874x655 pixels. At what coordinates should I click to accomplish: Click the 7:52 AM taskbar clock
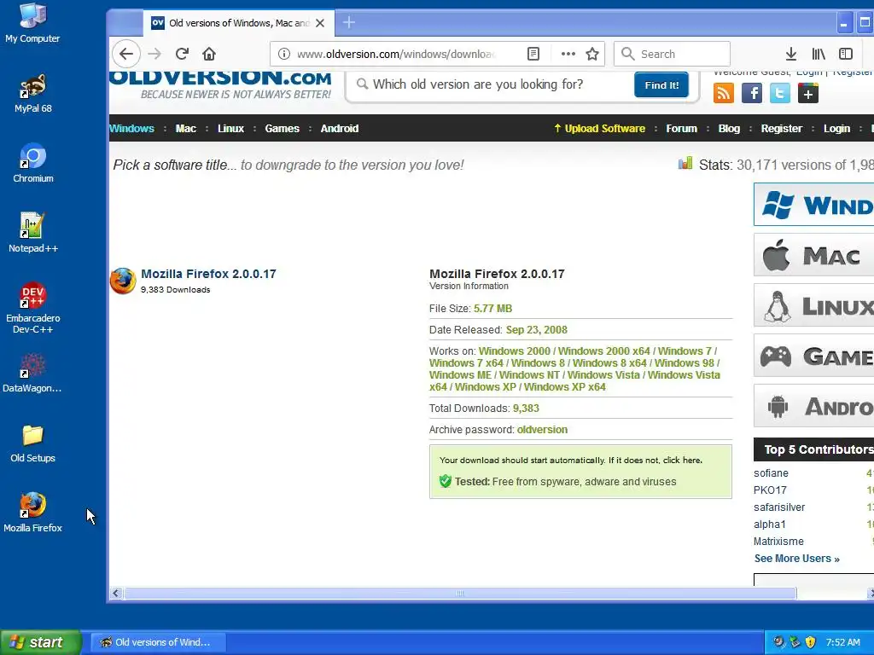[x=842, y=642]
